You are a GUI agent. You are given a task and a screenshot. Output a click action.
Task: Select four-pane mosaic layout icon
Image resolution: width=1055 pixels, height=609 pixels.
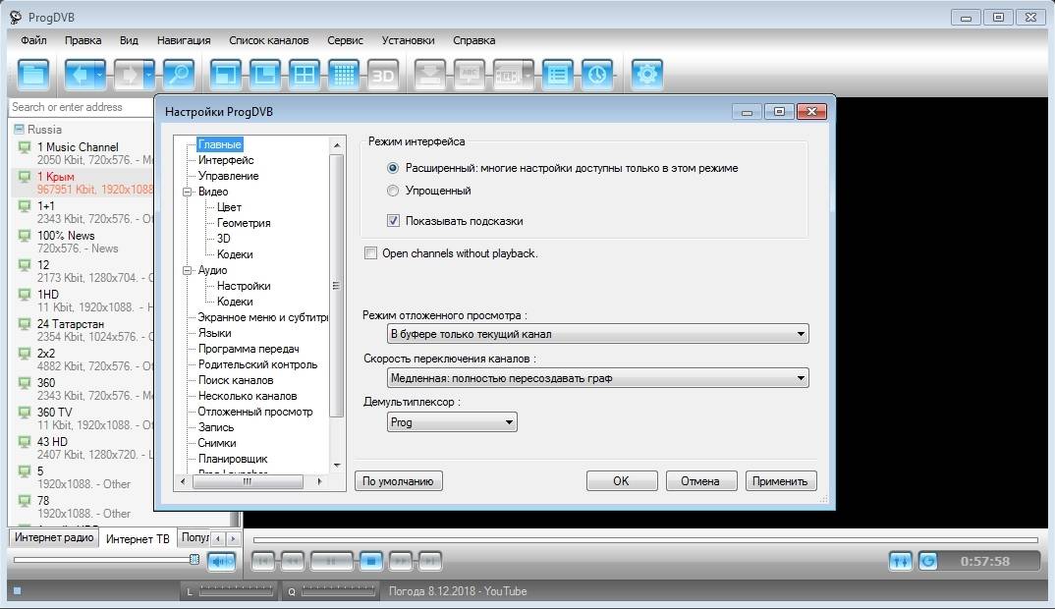pos(305,75)
